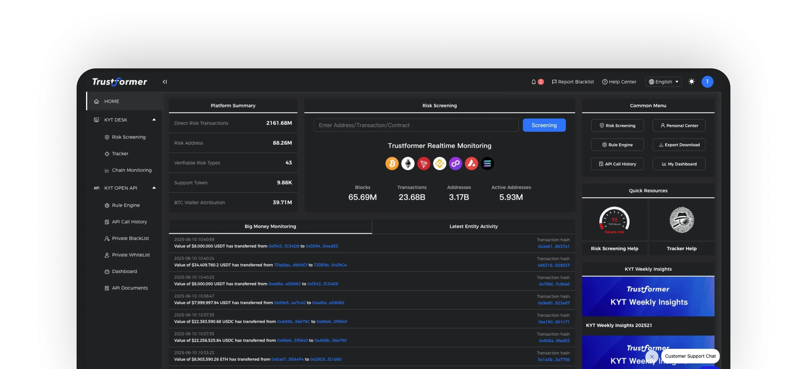Open sender address 0xf343...fC34D8 in first row

[x=284, y=246]
